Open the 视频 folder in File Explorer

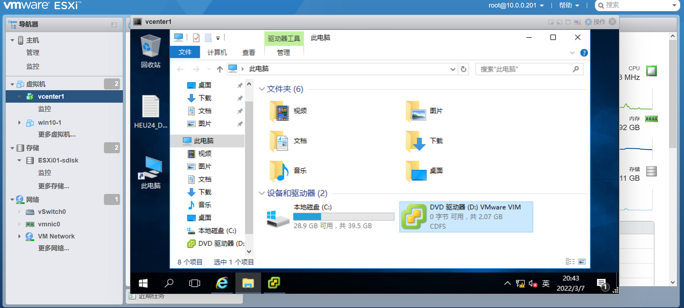pos(289,111)
